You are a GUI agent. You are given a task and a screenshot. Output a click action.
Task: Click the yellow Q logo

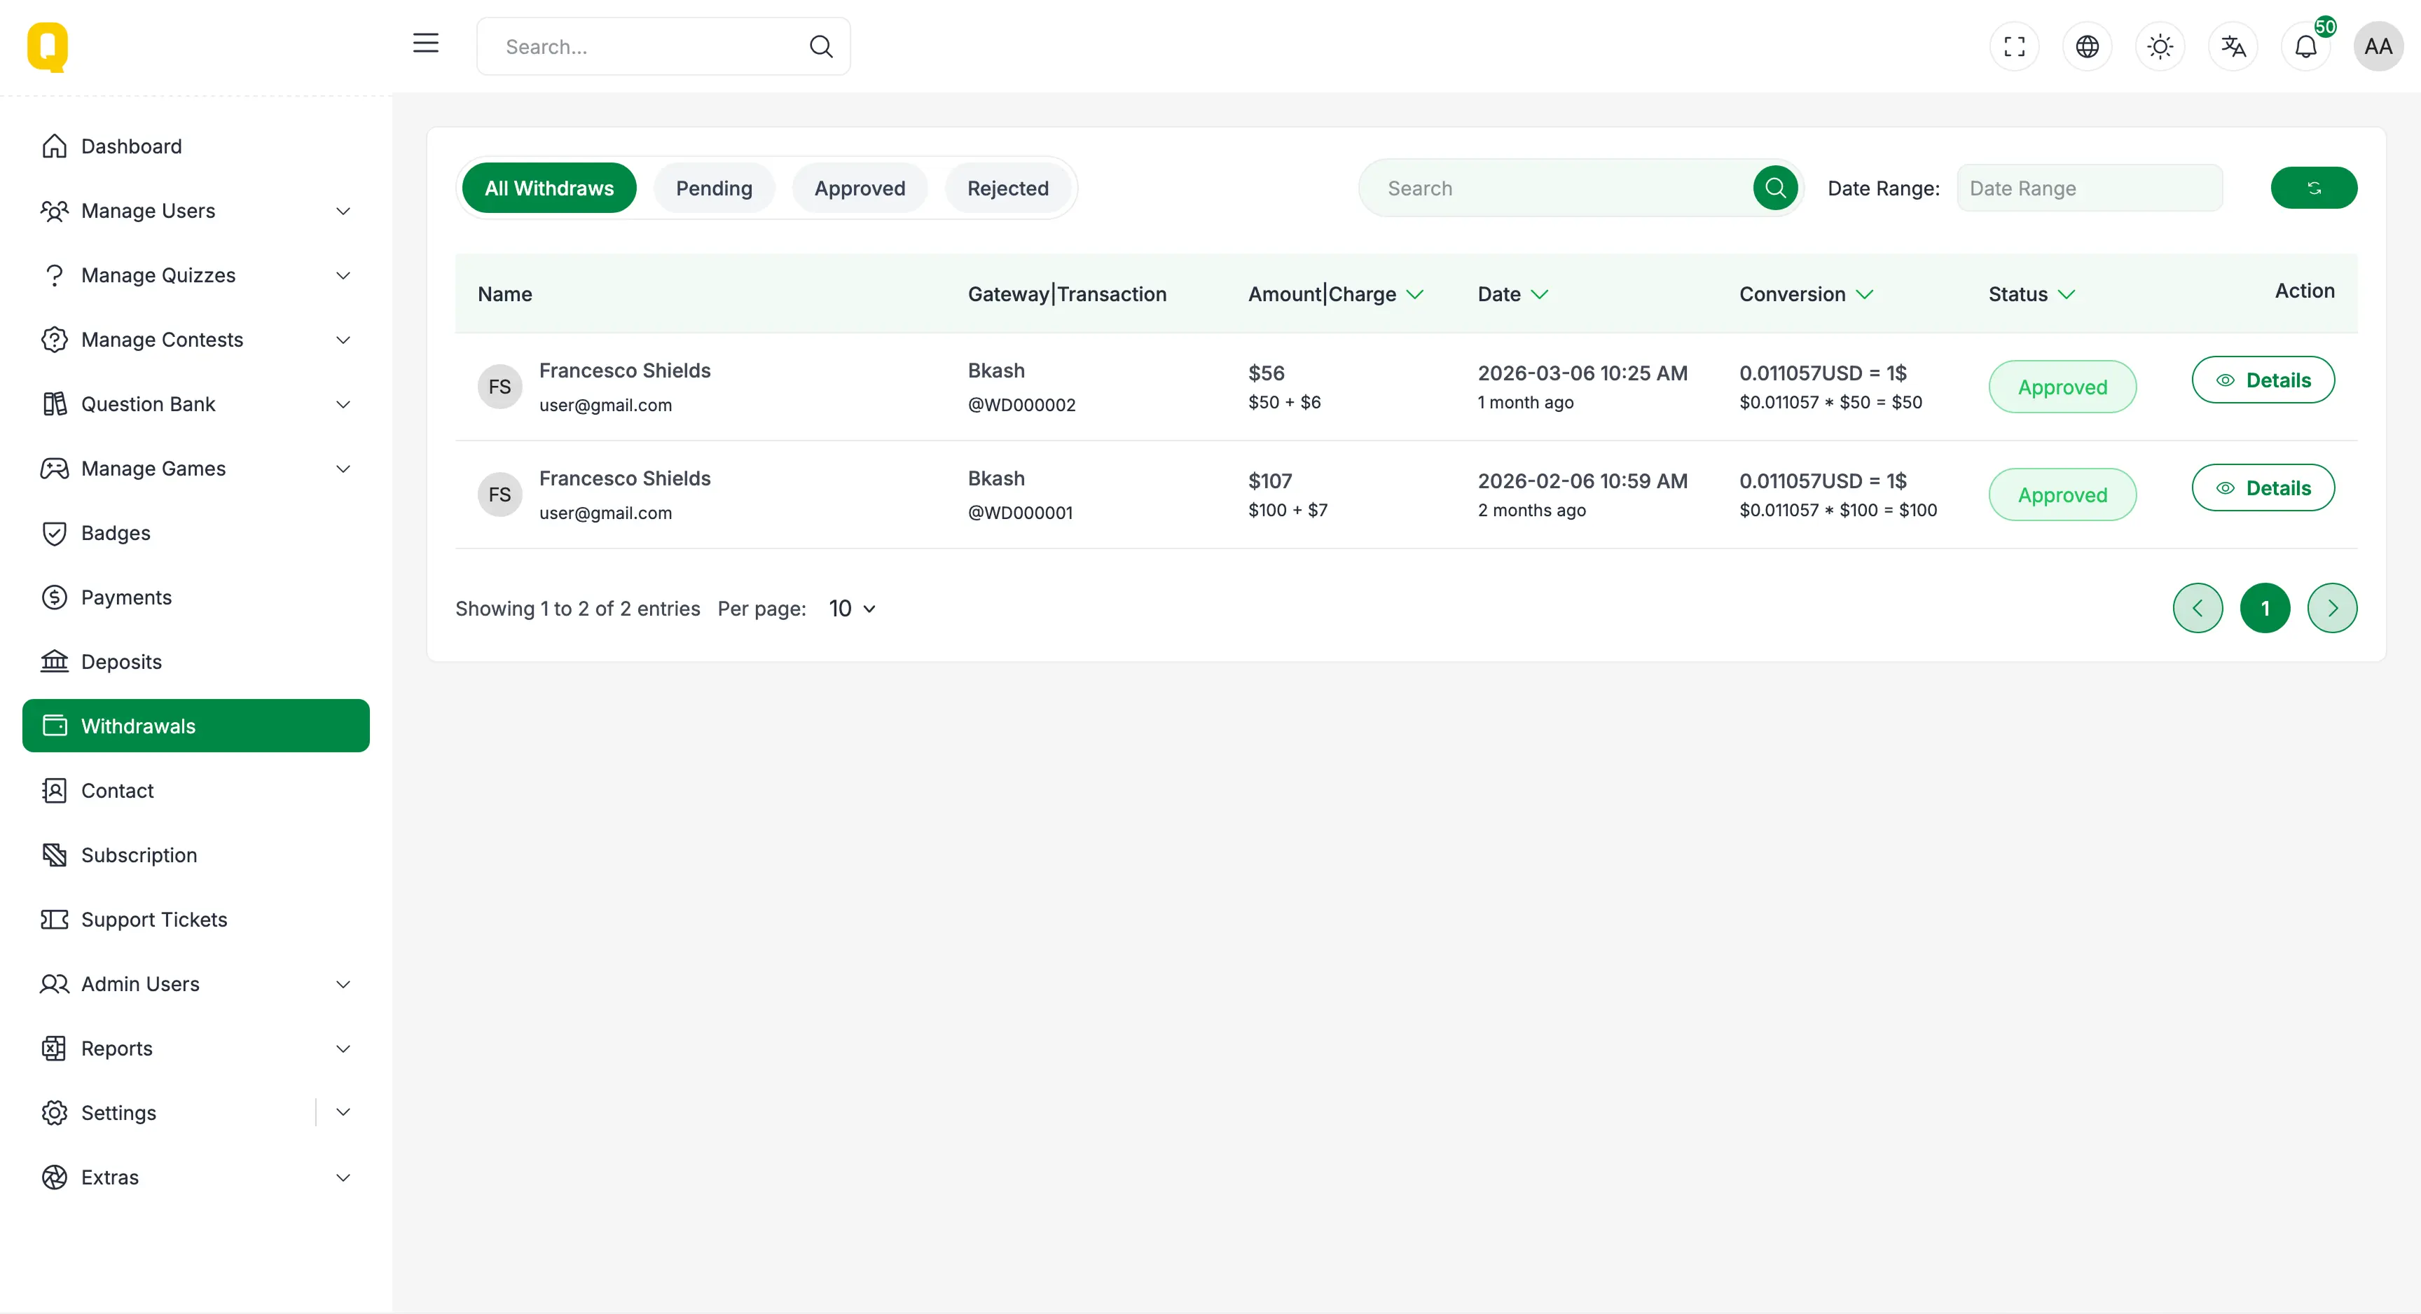click(47, 47)
